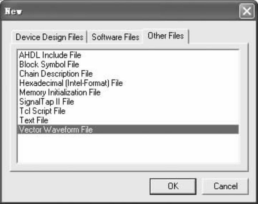Screen dimensions: 258x204
Task: Click the Cancel button
Action: pyautogui.click(x=225, y=186)
